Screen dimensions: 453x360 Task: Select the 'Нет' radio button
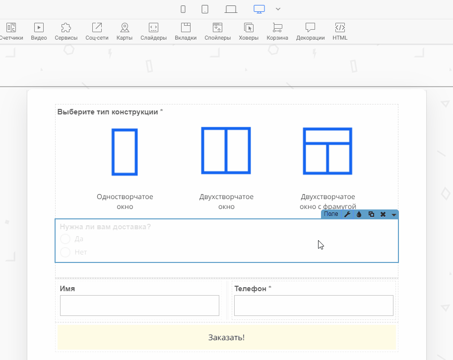tap(65, 253)
